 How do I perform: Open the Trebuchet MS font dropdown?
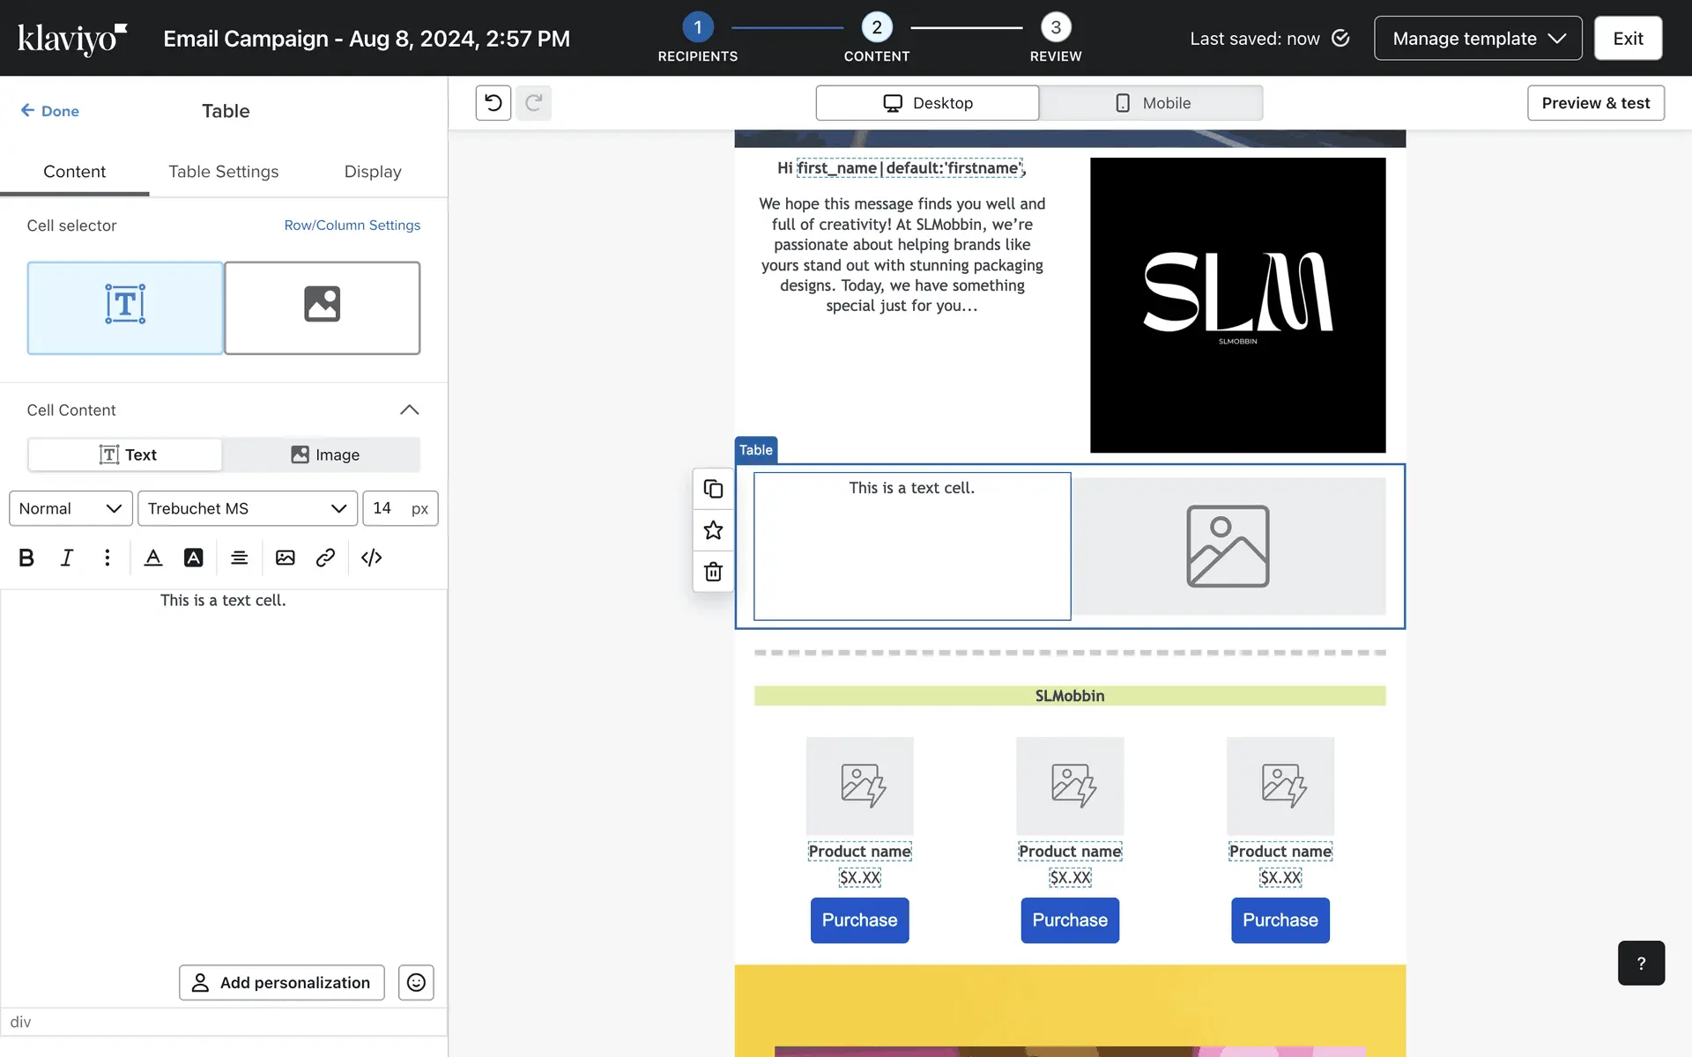pyautogui.click(x=247, y=508)
